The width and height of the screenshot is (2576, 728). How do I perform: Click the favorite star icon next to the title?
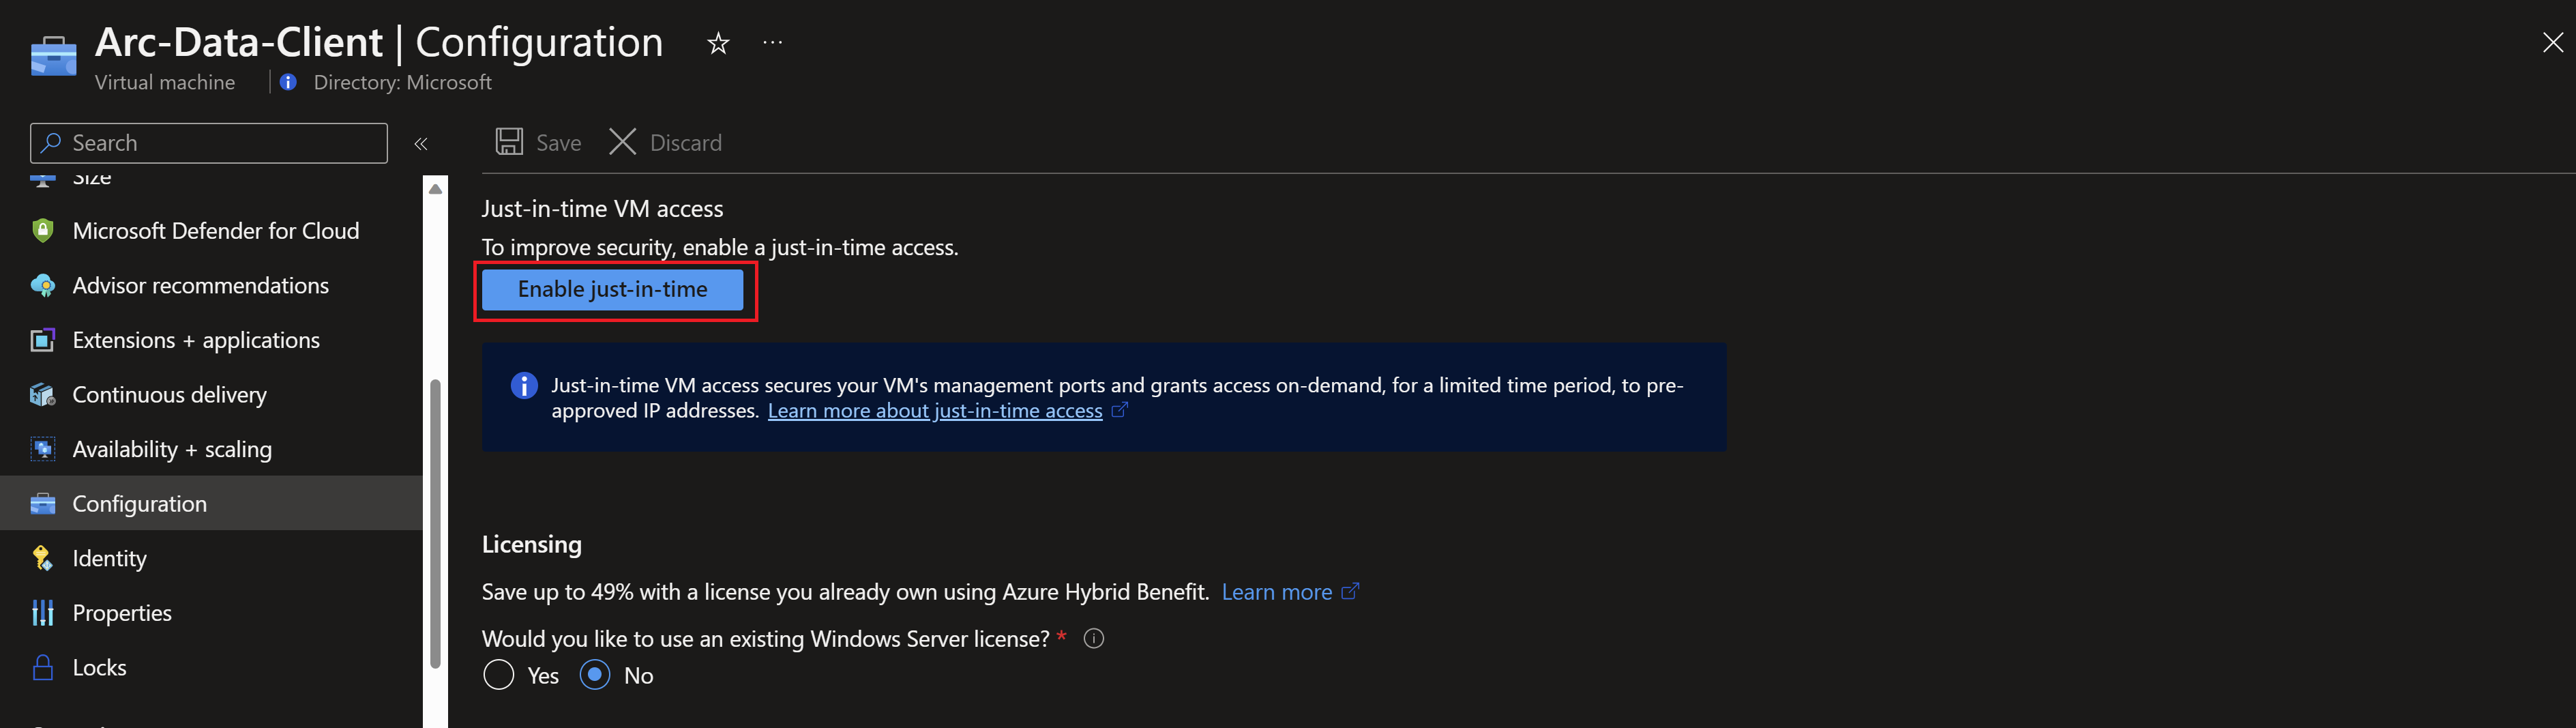coord(718,43)
